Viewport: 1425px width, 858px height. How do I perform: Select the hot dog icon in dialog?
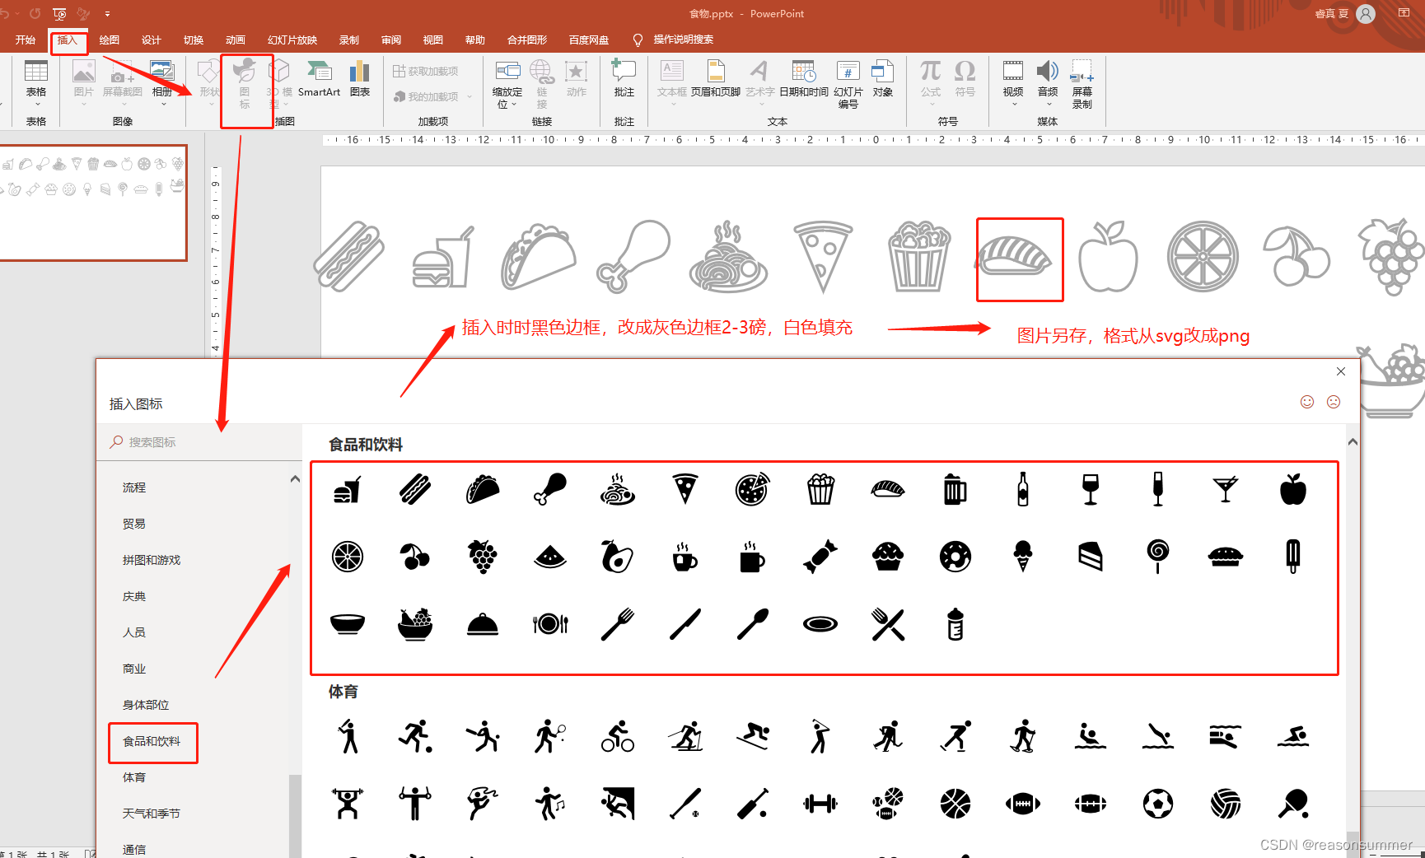point(415,489)
